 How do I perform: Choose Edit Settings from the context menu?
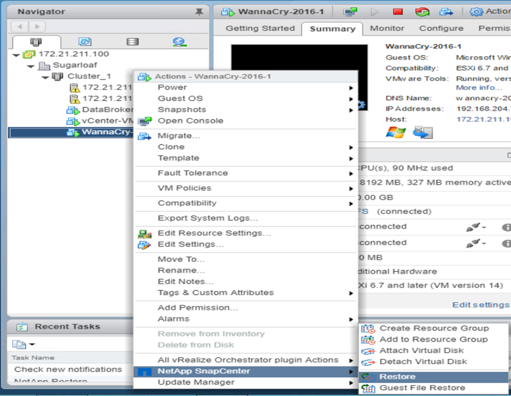[246, 244]
